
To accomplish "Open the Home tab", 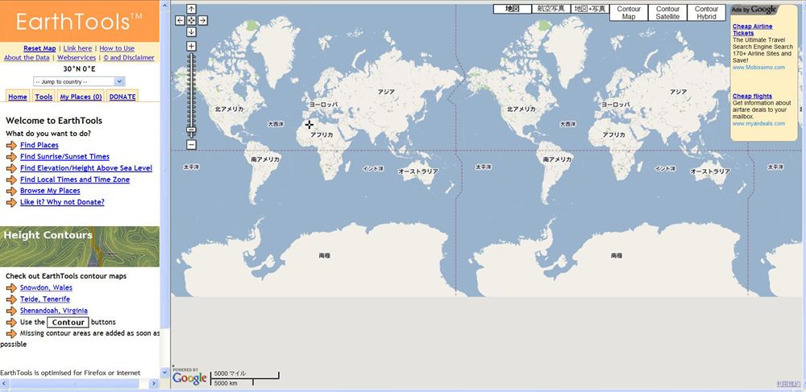I will 18,97.
